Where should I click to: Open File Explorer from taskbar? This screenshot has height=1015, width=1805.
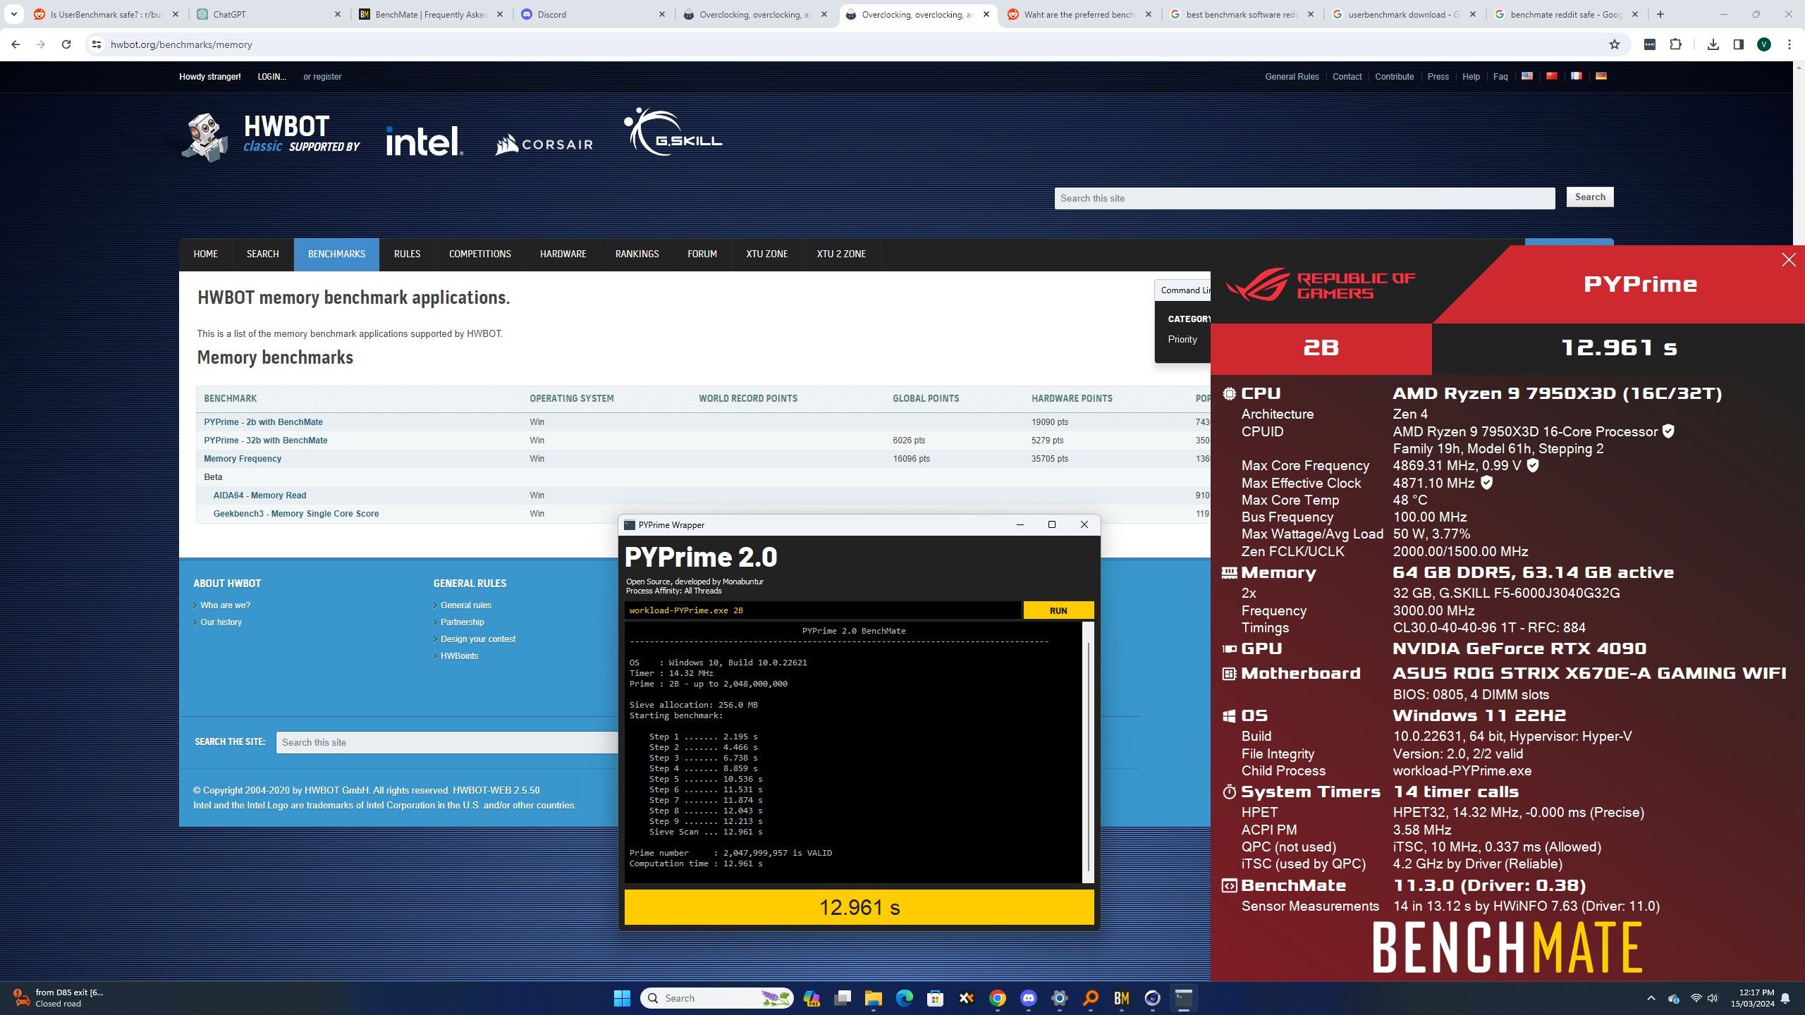tap(874, 998)
